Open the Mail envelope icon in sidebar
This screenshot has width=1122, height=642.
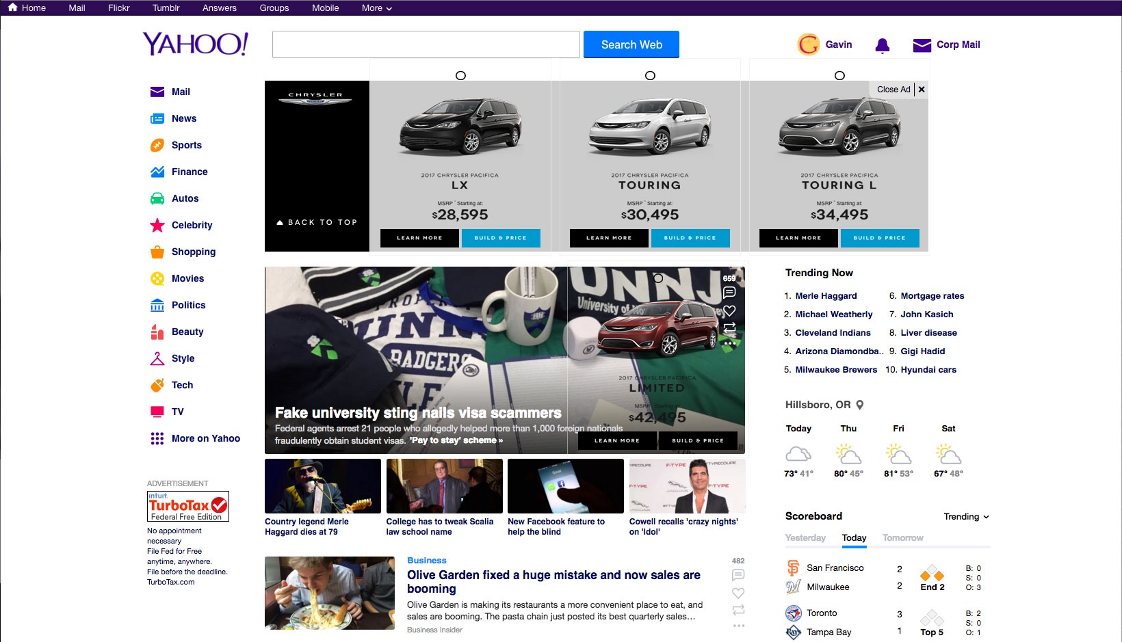coord(157,92)
